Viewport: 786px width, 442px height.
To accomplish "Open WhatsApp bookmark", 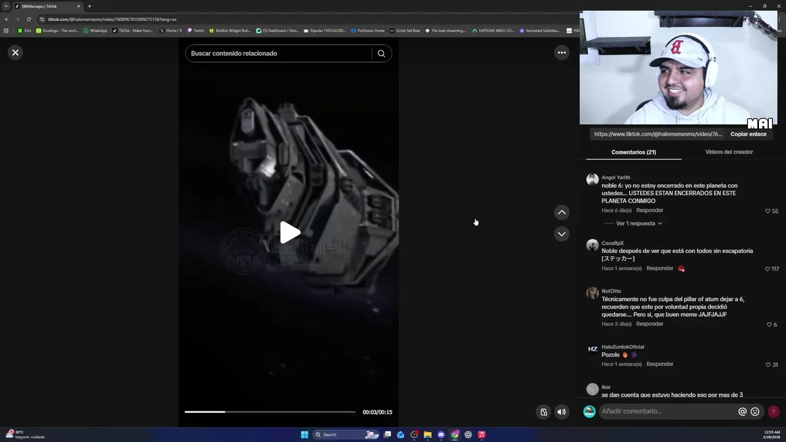I will pyautogui.click(x=95, y=31).
